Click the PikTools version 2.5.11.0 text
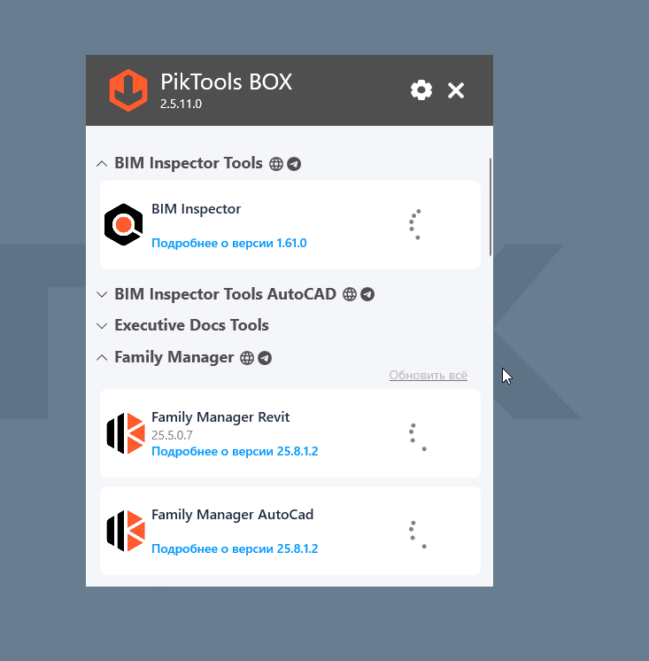Image resolution: width=649 pixels, height=661 pixels. click(x=182, y=105)
